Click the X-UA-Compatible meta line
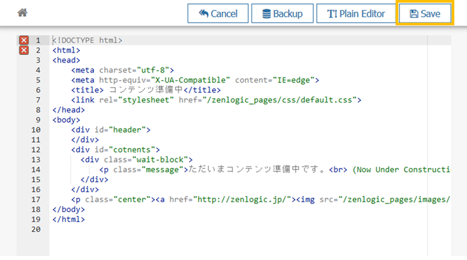Screen dimensions: 467x260 point(195,80)
